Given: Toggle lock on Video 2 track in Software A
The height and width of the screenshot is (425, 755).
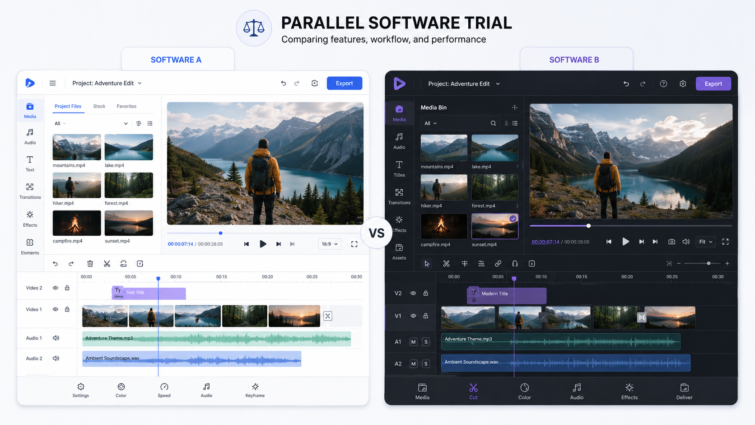Looking at the screenshot, I should click(x=67, y=288).
